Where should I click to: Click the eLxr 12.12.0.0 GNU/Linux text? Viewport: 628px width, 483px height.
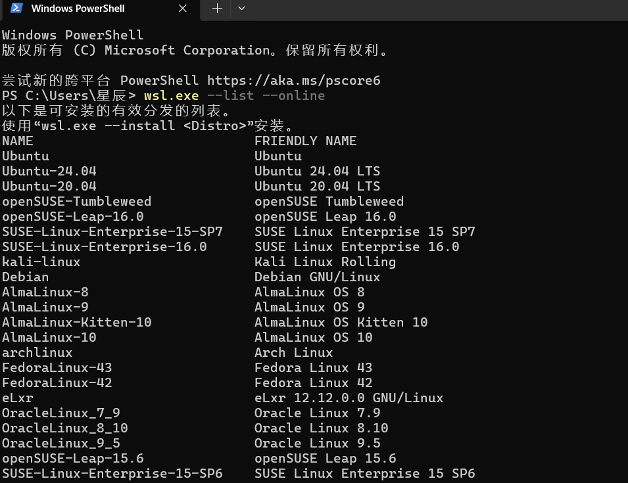(x=349, y=397)
